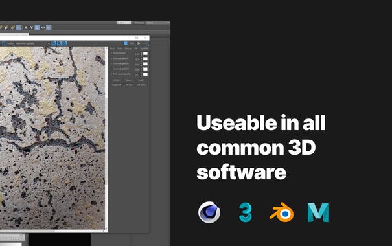Click the Environment intensity value field
This screenshot has width=392, height=246.
(x=137, y=54)
